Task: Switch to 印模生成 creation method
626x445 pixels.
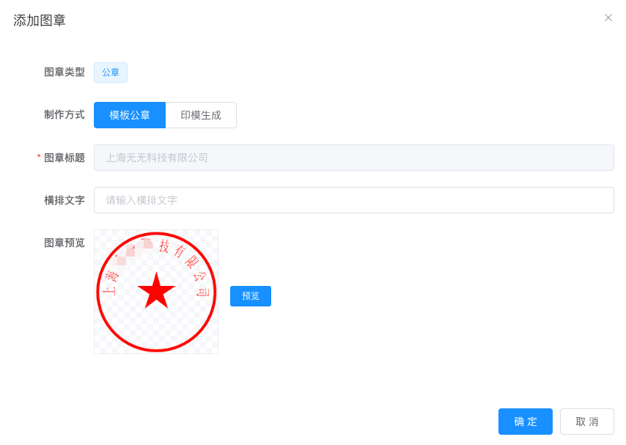Action: pos(201,115)
